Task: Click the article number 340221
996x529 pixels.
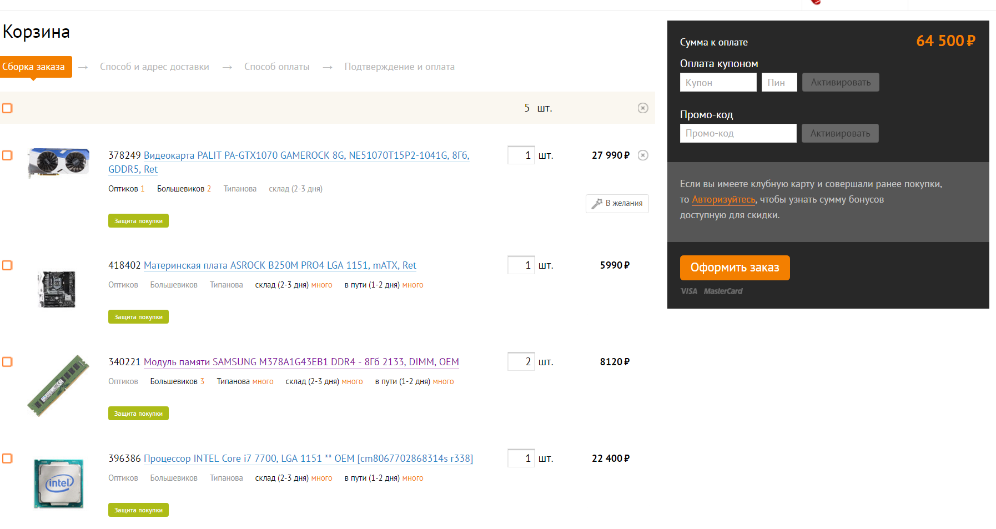Action: (x=125, y=362)
